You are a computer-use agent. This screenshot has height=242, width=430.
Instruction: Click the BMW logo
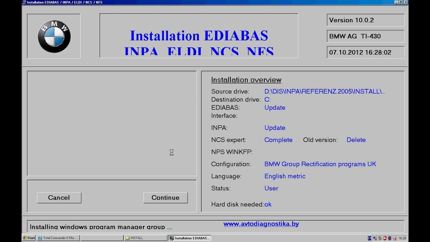tap(54, 36)
